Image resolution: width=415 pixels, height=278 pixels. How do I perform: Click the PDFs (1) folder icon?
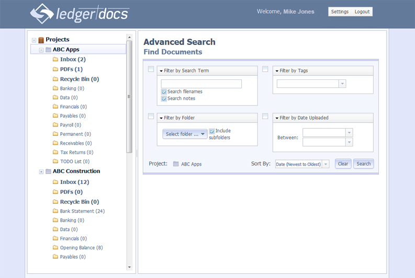click(x=55, y=69)
